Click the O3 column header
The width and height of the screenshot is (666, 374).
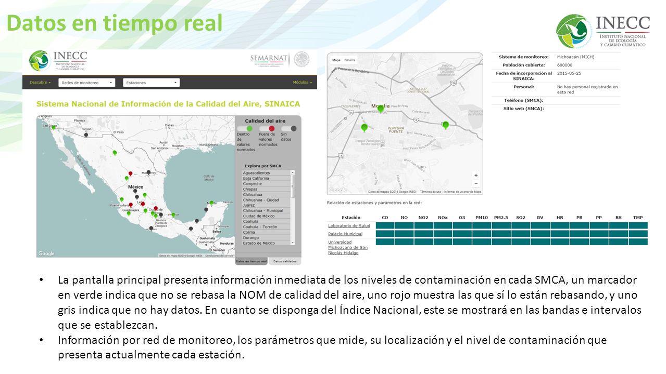(462, 217)
